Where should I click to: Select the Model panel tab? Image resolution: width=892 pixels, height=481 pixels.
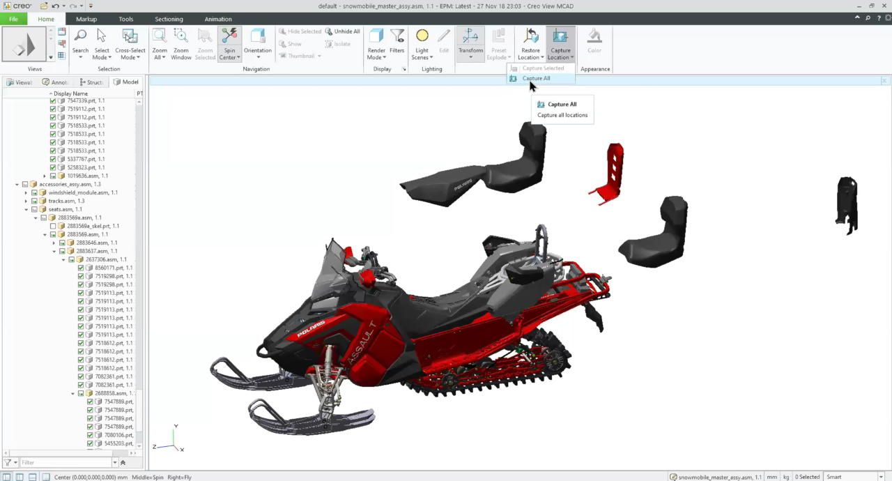[127, 82]
